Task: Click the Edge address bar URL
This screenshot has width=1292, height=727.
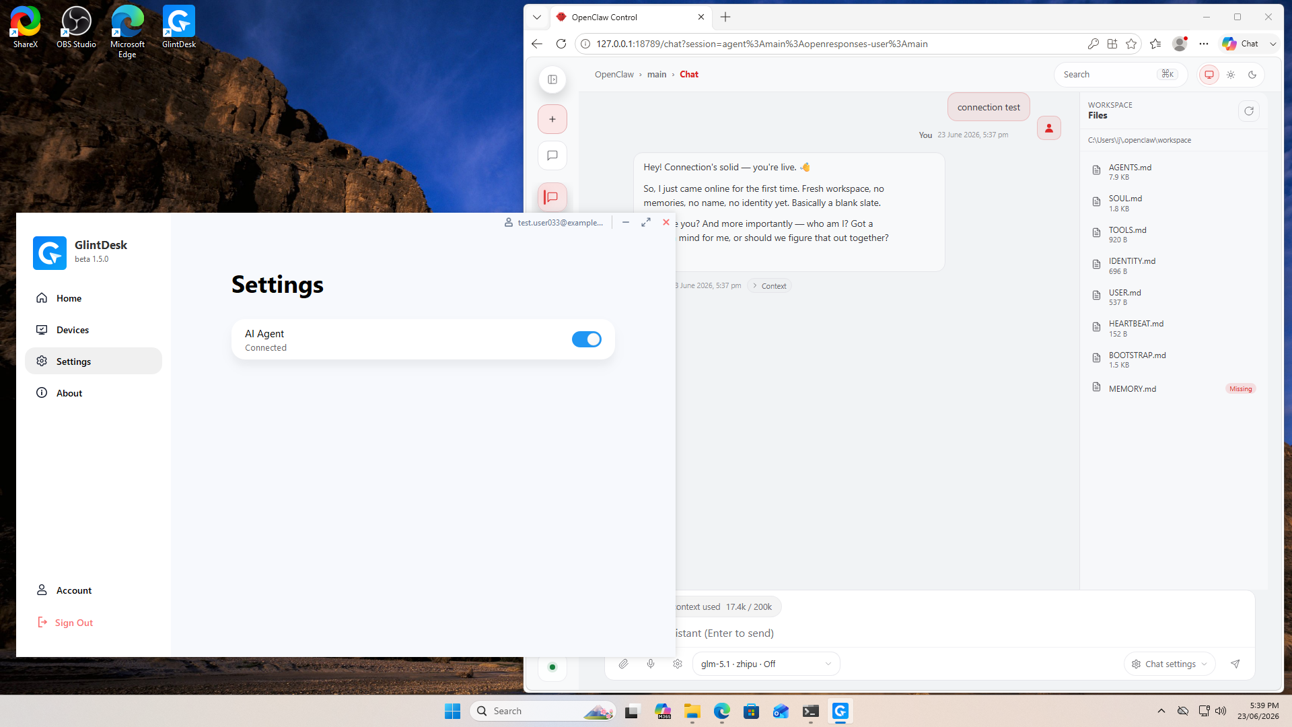Action: coord(762,44)
